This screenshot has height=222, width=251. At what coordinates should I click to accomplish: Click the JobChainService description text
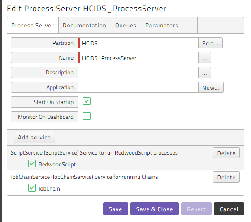[x=84, y=177]
